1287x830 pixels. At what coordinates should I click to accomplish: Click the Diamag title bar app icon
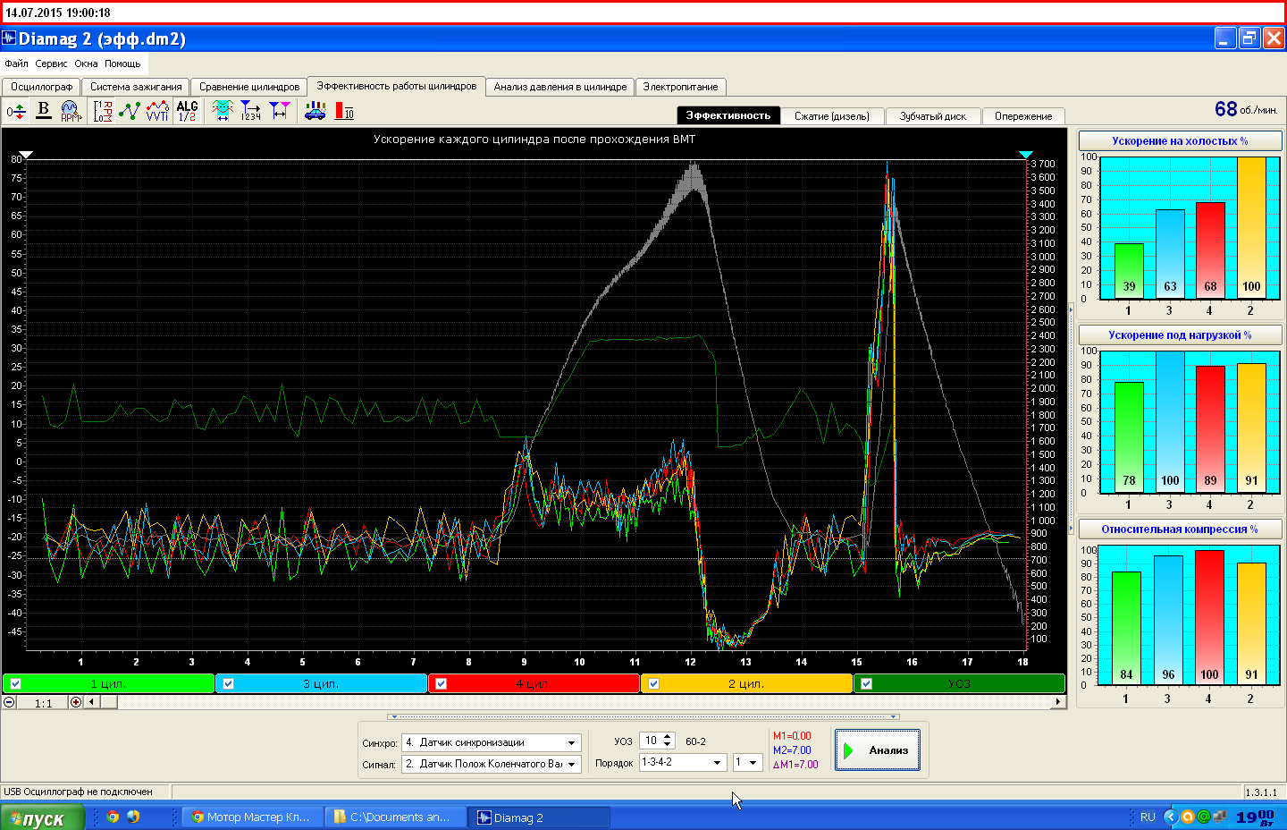[x=9, y=38]
